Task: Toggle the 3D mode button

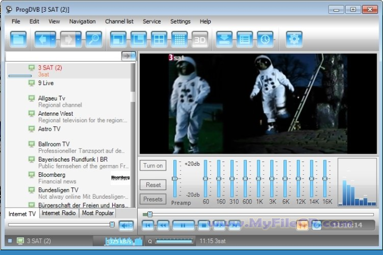Action: [x=200, y=39]
